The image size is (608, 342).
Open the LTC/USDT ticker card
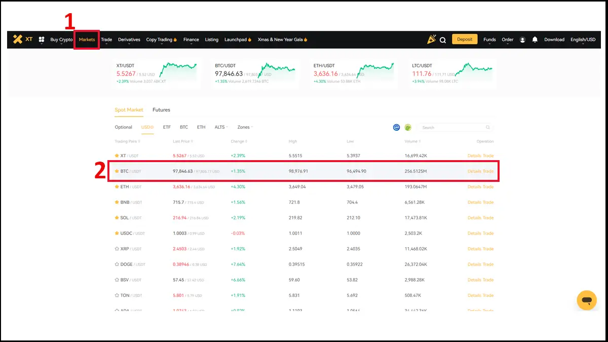pos(452,74)
